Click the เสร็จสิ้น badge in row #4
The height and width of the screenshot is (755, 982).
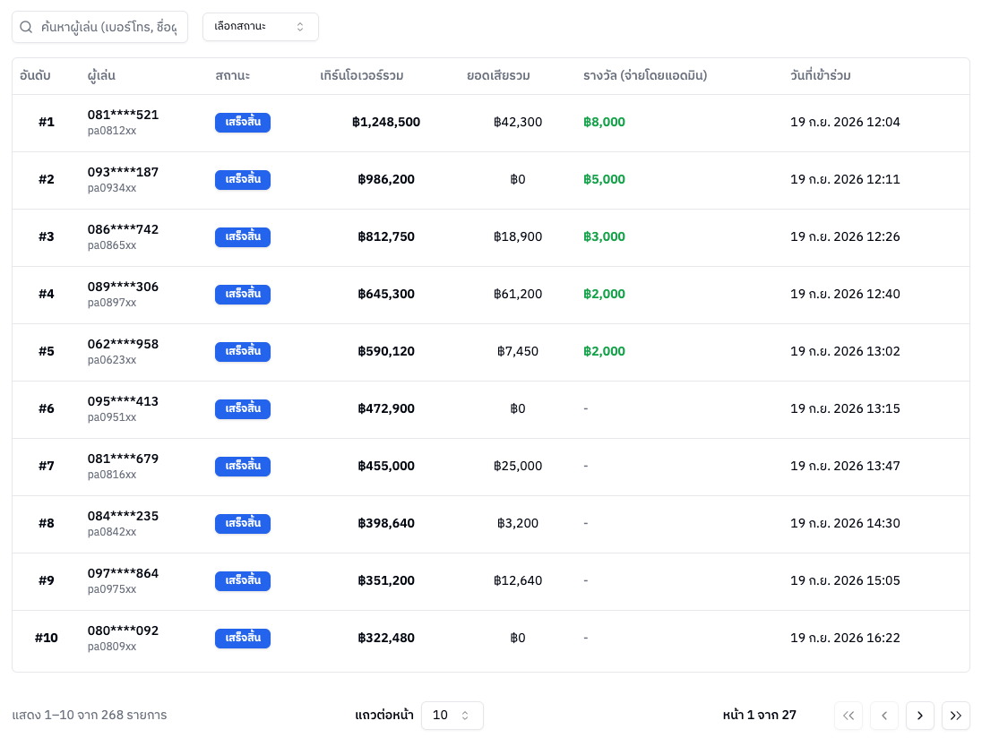coord(243,295)
